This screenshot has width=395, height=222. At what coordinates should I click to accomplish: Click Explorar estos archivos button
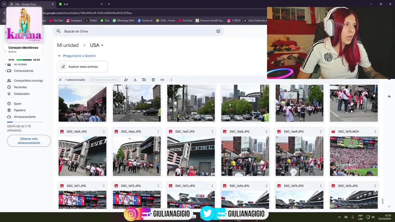click(x=82, y=67)
